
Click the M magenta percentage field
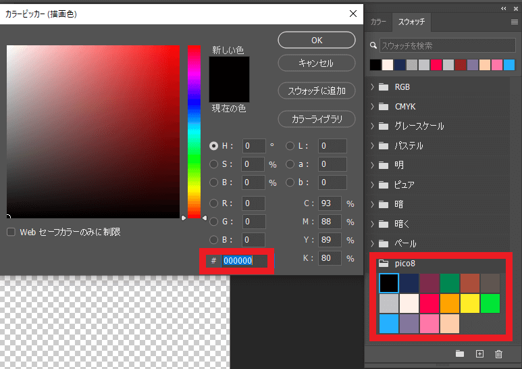click(330, 222)
